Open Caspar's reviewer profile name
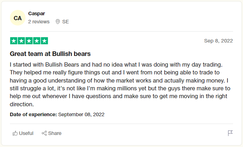This screenshot has width=243, height=147. click(36, 13)
